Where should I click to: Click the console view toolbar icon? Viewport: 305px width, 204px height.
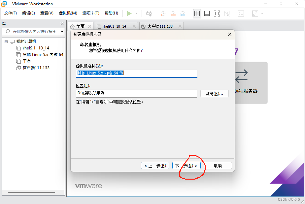[x=241, y=14]
